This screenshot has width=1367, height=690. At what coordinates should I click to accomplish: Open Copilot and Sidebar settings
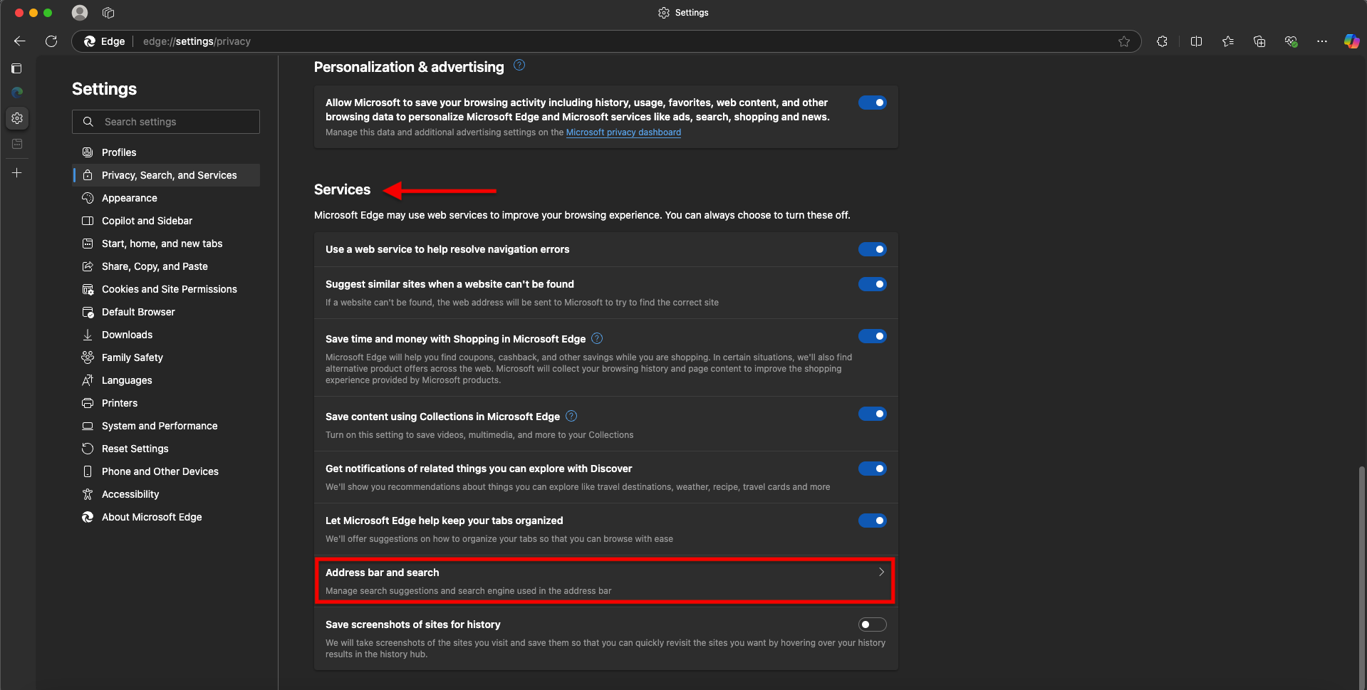tap(166, 221)
